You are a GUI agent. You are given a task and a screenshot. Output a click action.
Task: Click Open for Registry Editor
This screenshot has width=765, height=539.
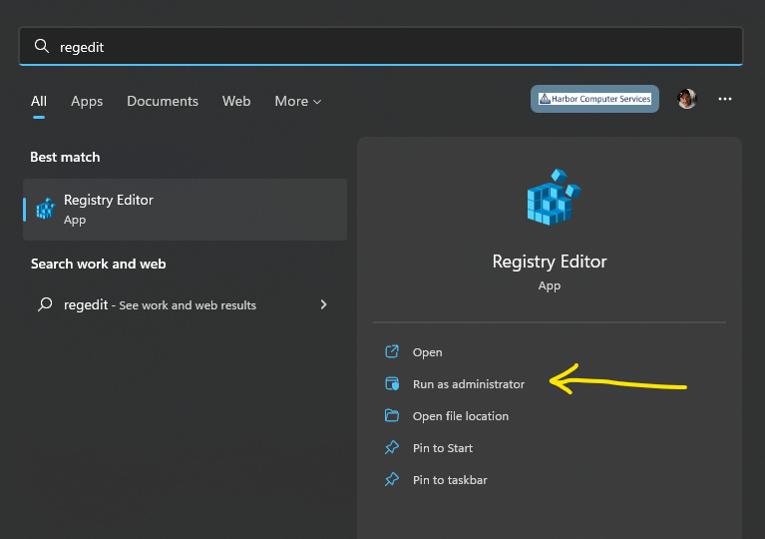pyautogui.click(x=428, y=352)
